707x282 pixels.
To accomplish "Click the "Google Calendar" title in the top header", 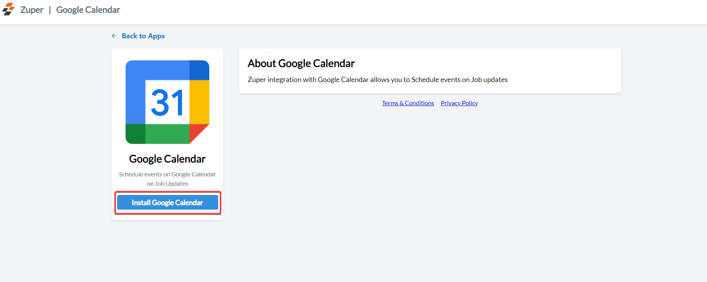I will tap(88, 10).
